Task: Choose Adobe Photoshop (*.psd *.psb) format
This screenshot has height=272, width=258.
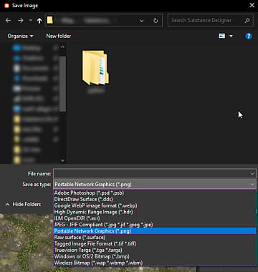Action: coord(155,193)
